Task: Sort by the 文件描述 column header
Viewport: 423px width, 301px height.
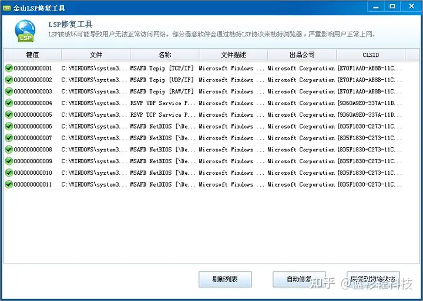Action: 233,55
